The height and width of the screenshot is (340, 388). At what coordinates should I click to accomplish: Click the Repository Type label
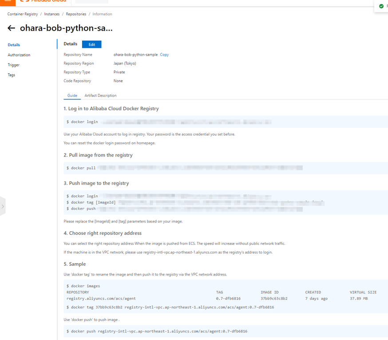click(x=77, y=72)
